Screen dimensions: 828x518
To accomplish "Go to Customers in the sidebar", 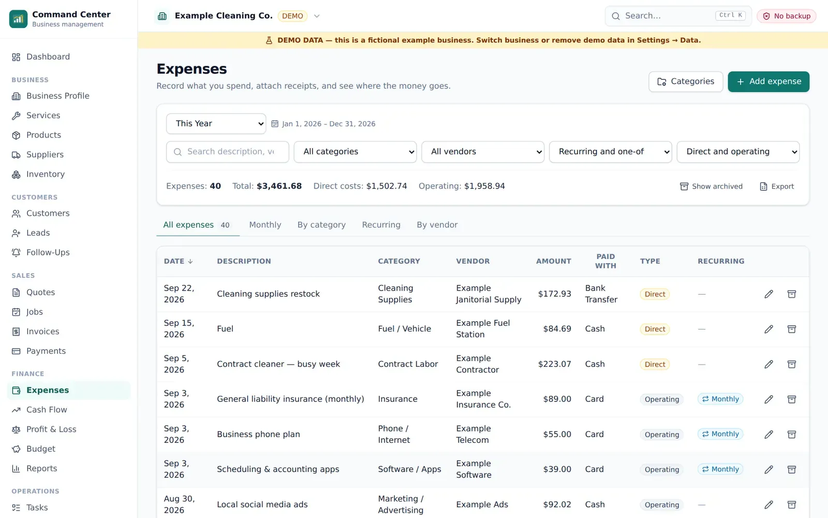I will coord(69,213).
